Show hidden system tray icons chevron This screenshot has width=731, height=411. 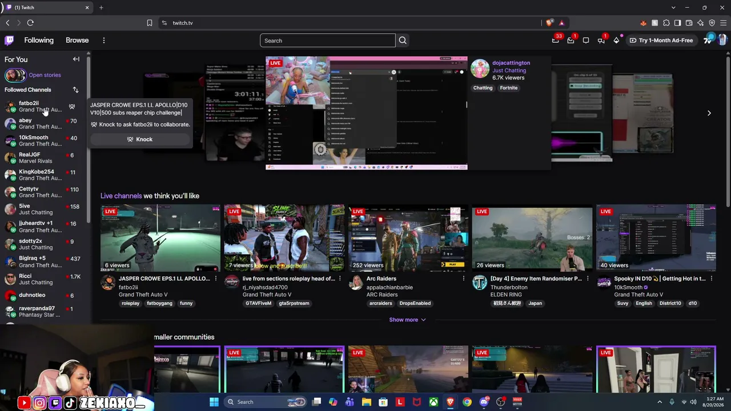(660, 402)
